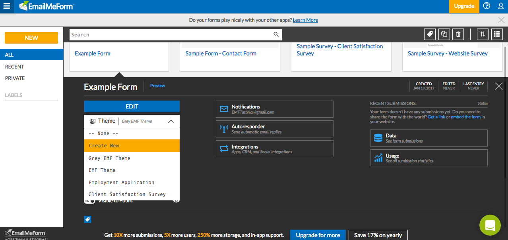Screen dimensions: 508x240
Task: Open Sample Survey - Website Survey card
Action: [452, 57]
